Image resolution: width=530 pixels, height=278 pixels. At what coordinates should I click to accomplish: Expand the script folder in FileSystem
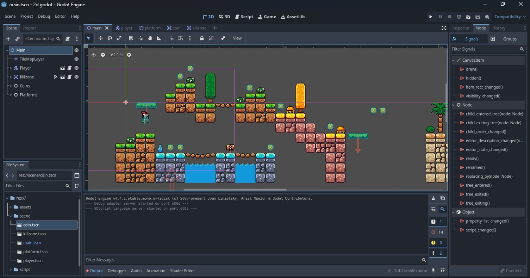11,270
